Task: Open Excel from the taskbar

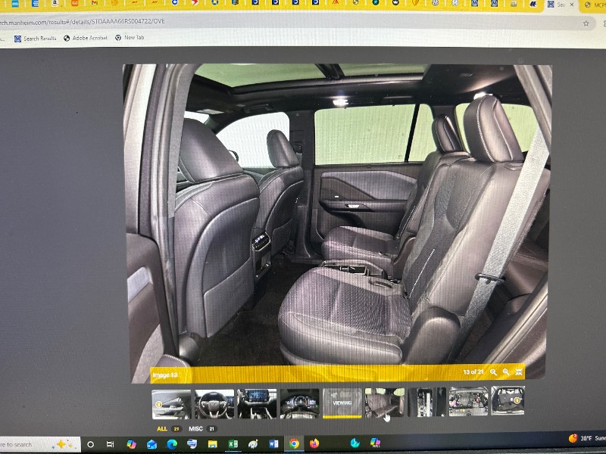Action: tap(233, 443)
